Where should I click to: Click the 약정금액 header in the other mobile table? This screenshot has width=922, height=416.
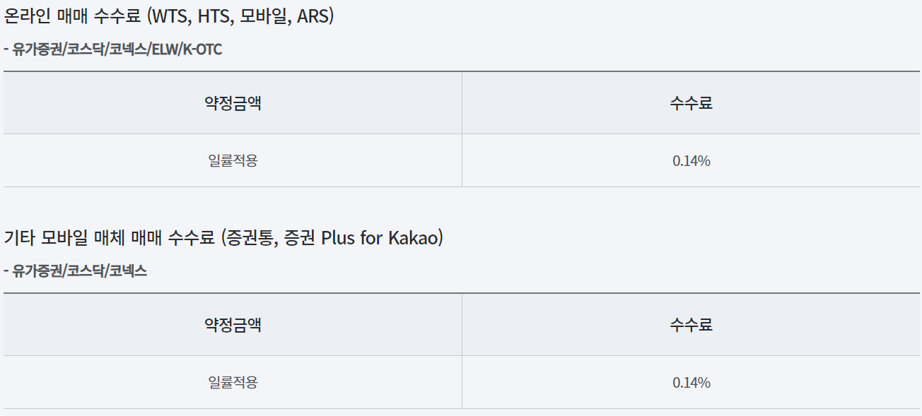pyautogui.click(x=233, y=325)
